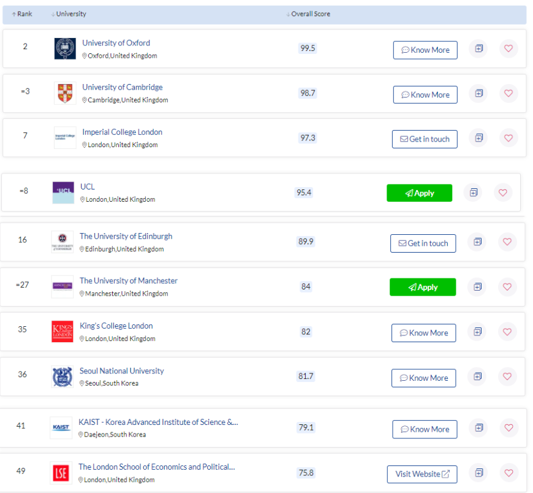The width and height of the screenshot is (533, 493).
Task: Click 'Daejeon,South Korea' location text
Action: (x=115, y=435)
